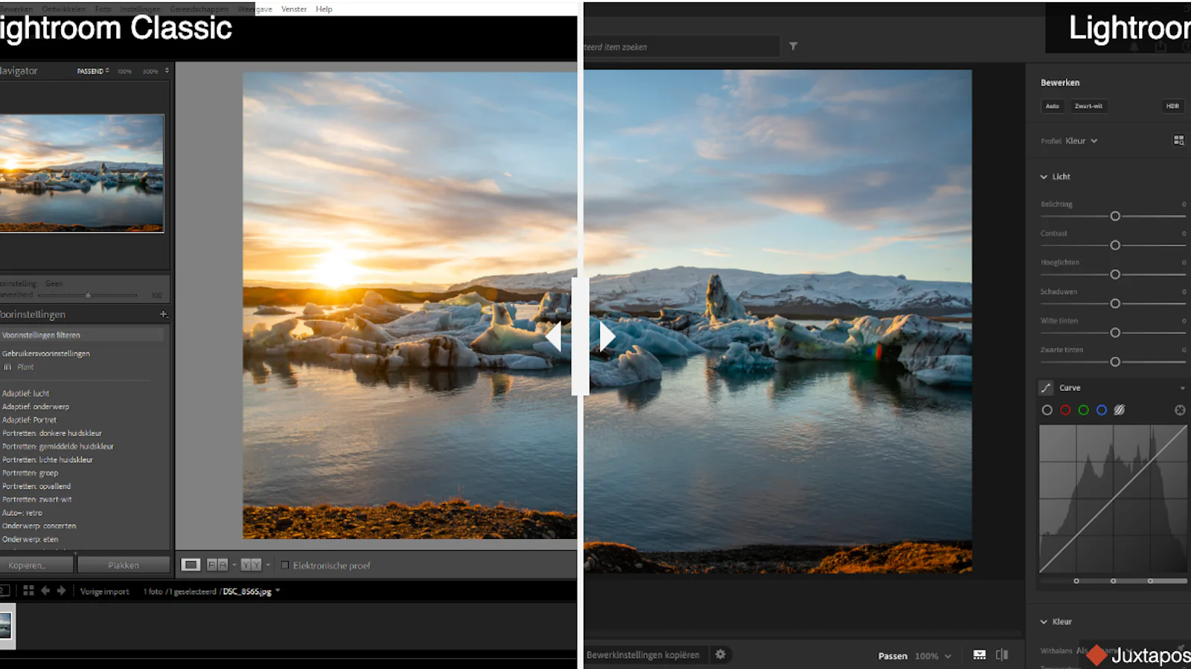Click the RA before/after side-by-side icon

pos(217,565)
